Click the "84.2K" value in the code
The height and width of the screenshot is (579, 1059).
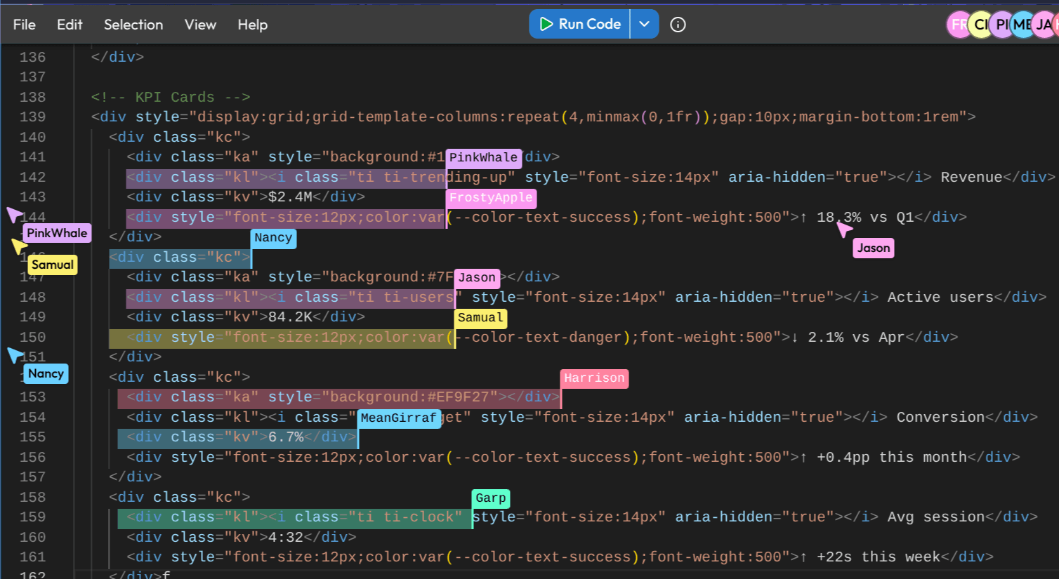click(290, 317)
